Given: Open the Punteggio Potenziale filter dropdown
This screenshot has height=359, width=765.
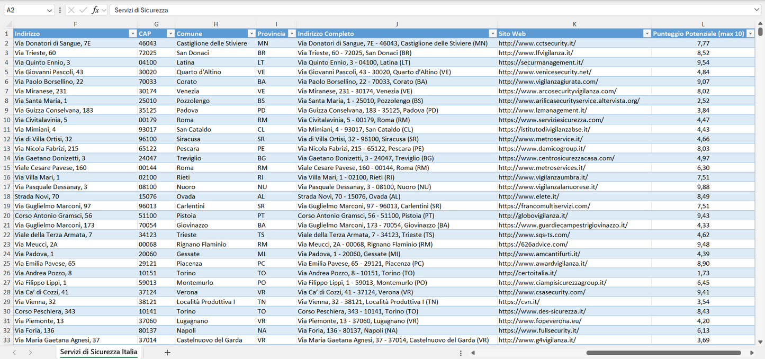Looking at the screenshot, I should coord(751,33).
